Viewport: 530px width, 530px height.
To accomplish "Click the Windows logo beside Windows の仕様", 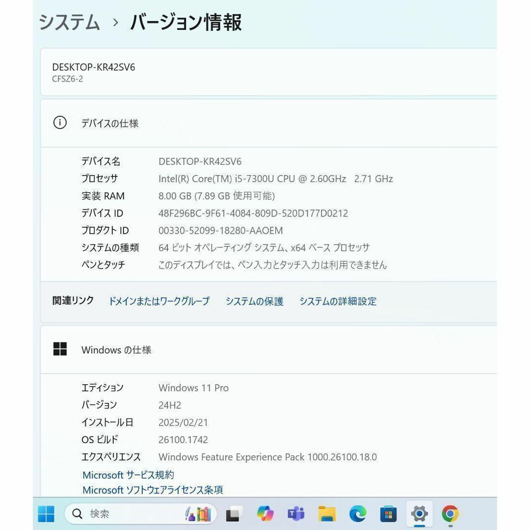I will (x=60, y=349).
